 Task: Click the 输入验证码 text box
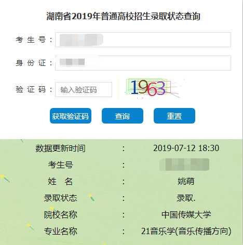pyautogui.click(x=84, y=90)
